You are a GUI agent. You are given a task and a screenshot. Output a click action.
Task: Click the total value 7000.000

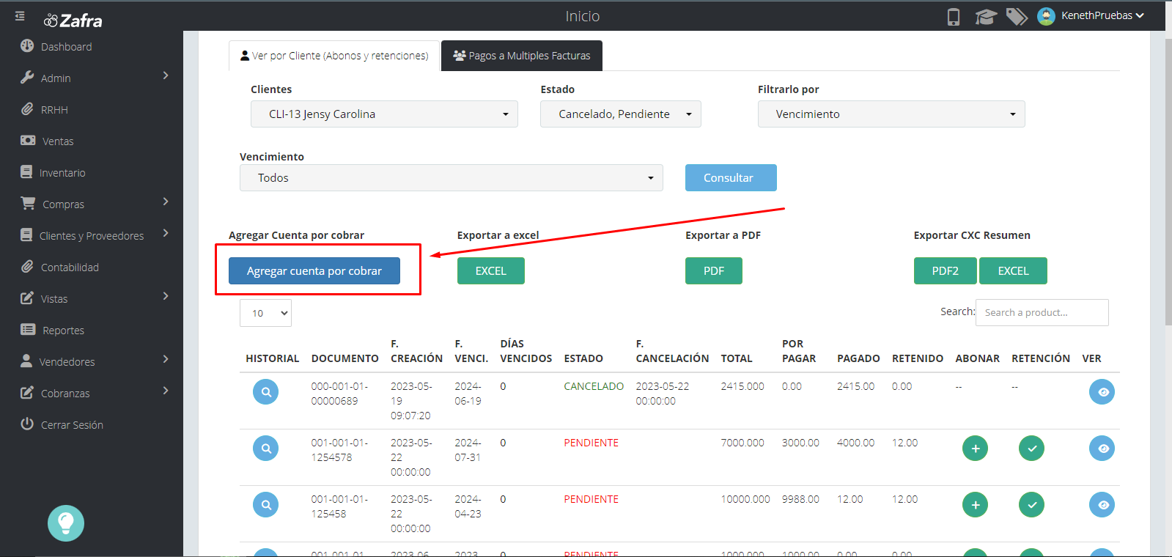coord(742,443)
